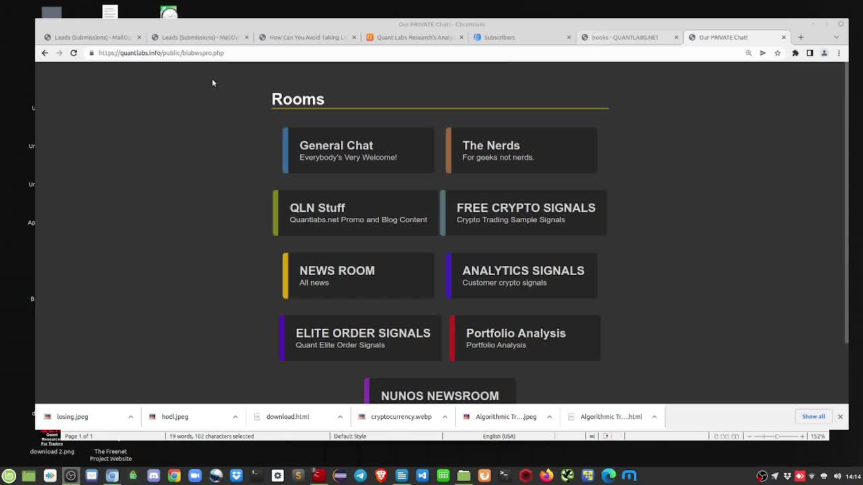Open ELITE ORDER SIGNALS room
Screen dimensions: 863x485
tap(360, 338)
